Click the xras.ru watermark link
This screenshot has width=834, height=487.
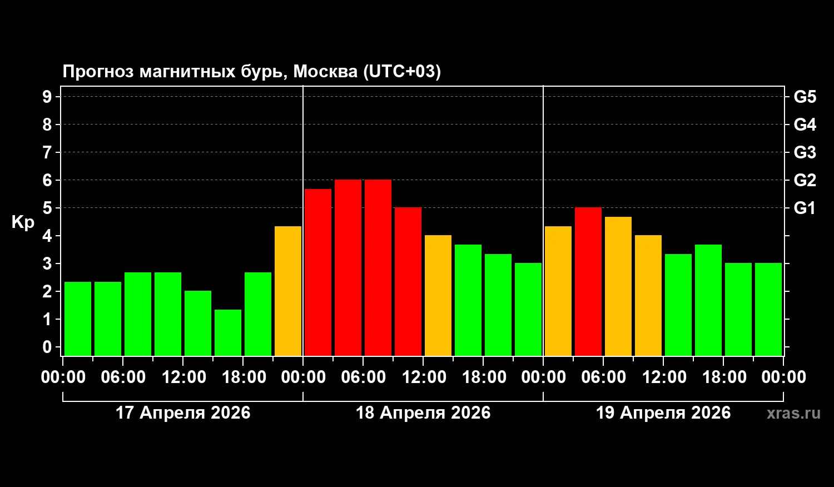point(793,413)
